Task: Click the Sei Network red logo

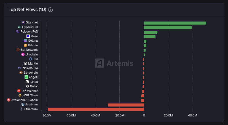Action: click(x=18, y=50)
